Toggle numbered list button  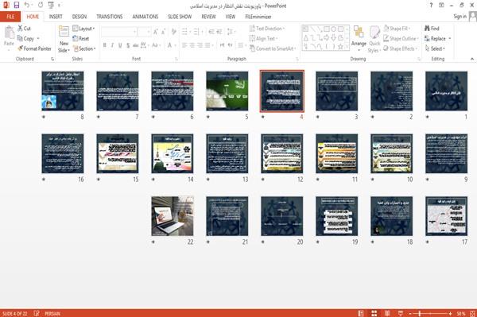[197, 32]
